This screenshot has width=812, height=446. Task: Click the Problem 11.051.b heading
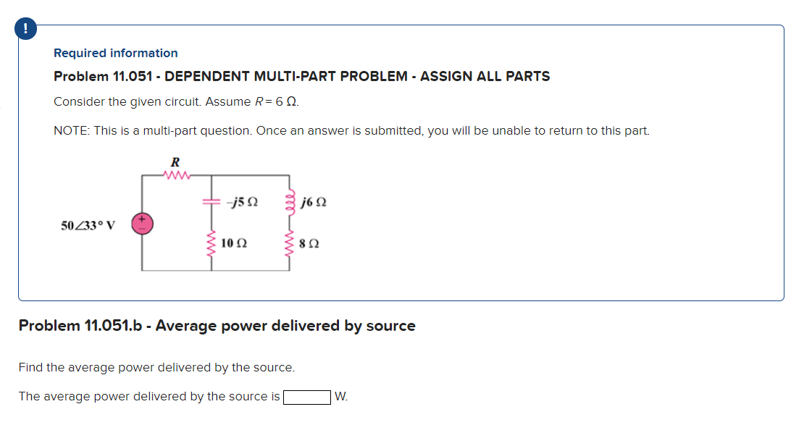(x=216, y=326)
